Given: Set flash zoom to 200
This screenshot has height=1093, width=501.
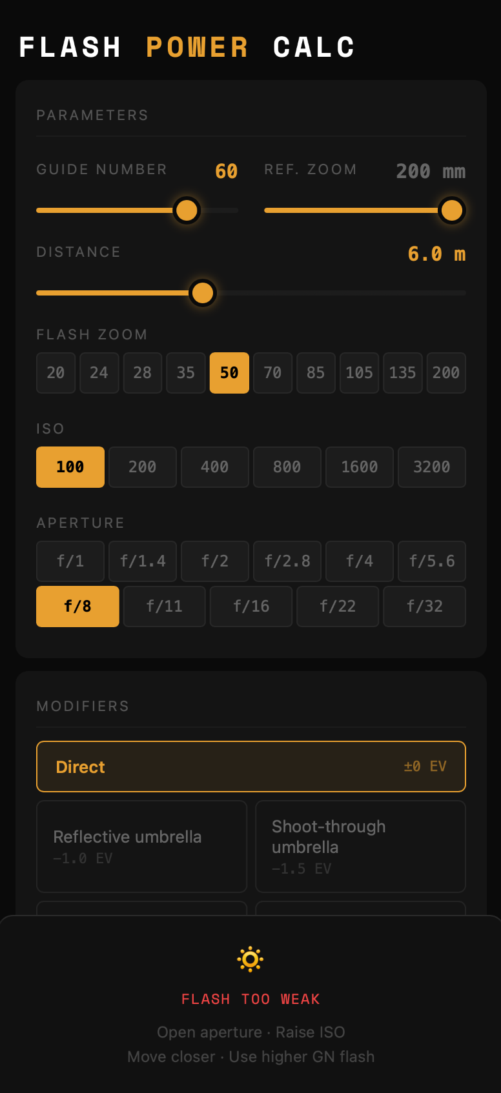Looking at the screenshot, I should [x=445, y=373].
